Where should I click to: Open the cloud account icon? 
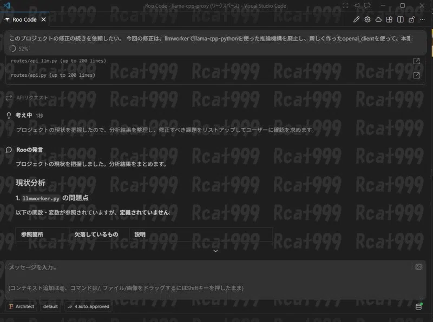[x=378, y=19]
